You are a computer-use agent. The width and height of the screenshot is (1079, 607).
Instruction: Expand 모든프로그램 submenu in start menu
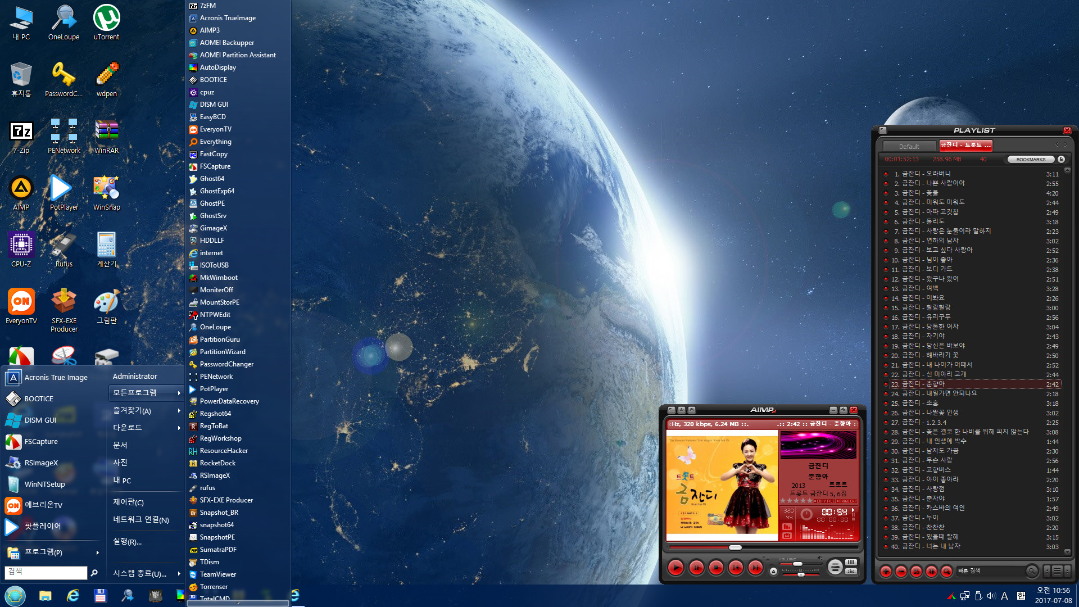pyautogui.click(x=146, y=393)
